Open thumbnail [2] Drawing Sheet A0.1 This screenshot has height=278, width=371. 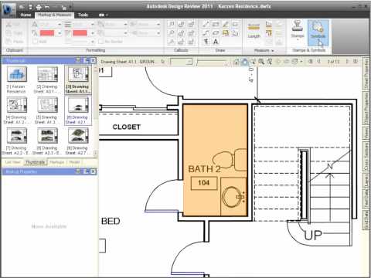47,80
